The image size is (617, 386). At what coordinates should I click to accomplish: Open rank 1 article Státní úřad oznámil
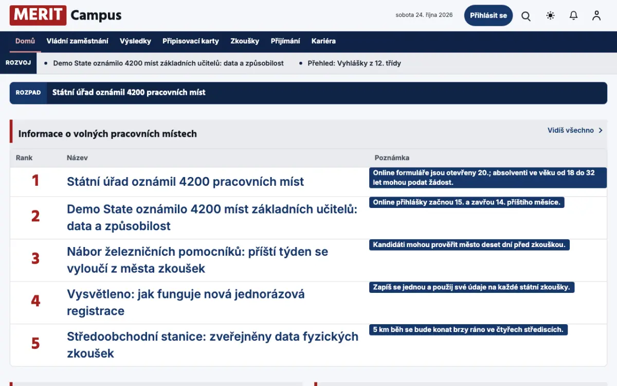click(x=185, y=182)
